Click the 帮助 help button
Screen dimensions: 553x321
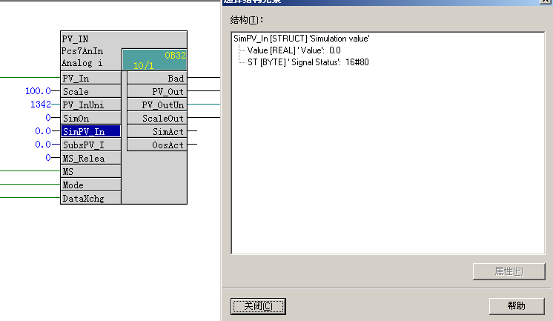[516, 305]
